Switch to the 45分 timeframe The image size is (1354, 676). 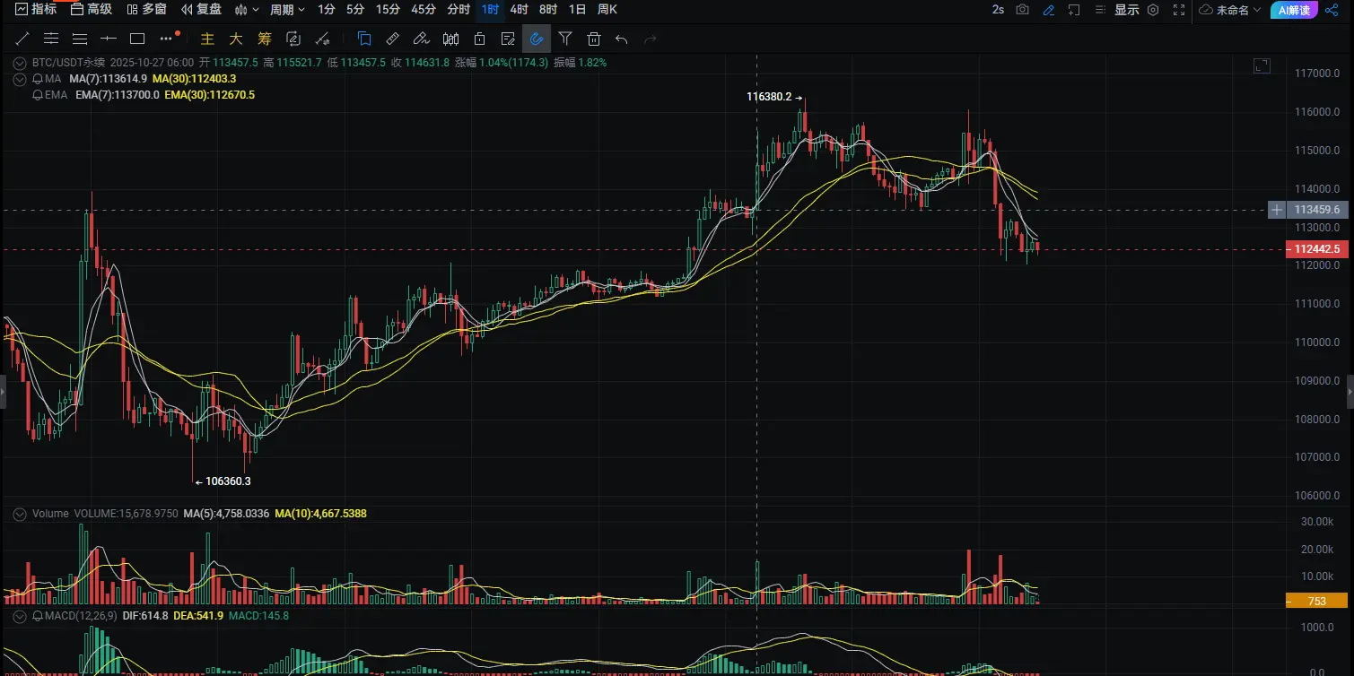click(424, 10)
